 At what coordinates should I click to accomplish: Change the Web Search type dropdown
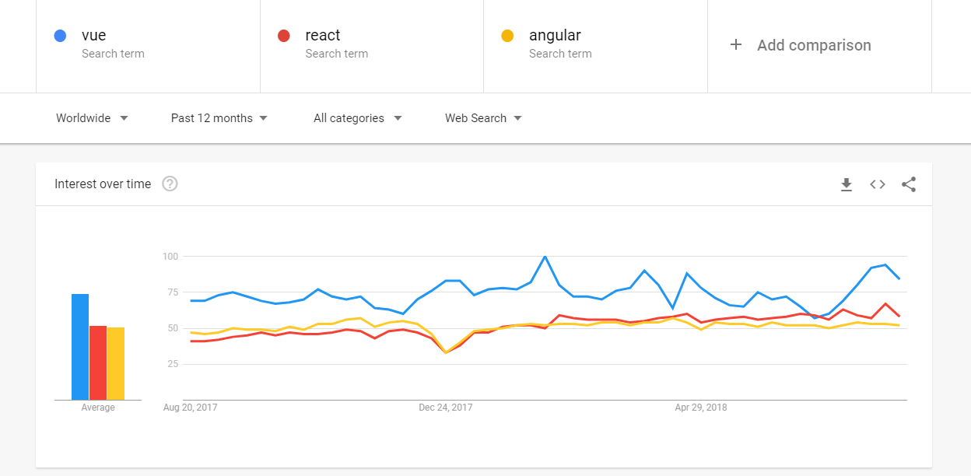point(483,118)
